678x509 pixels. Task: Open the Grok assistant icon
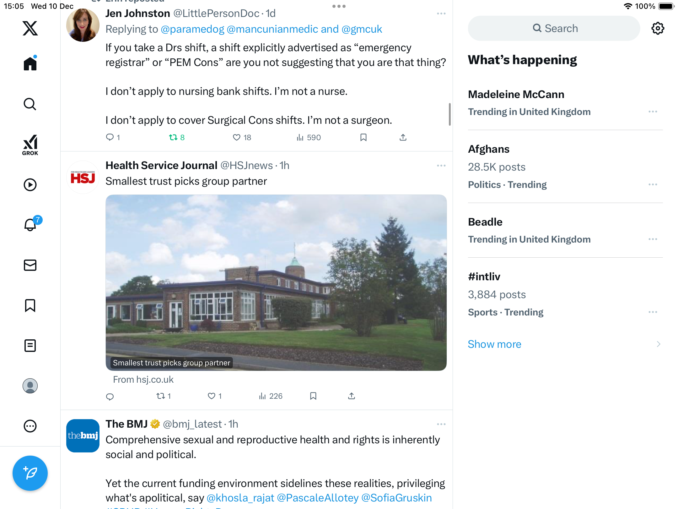(30, 145)
